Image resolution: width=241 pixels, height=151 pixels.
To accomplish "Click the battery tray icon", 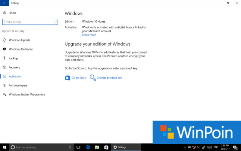I will coord(189,147).
